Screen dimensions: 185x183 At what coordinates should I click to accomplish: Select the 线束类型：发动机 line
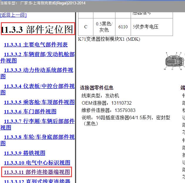pyautogui.click(x=100, y=96)
